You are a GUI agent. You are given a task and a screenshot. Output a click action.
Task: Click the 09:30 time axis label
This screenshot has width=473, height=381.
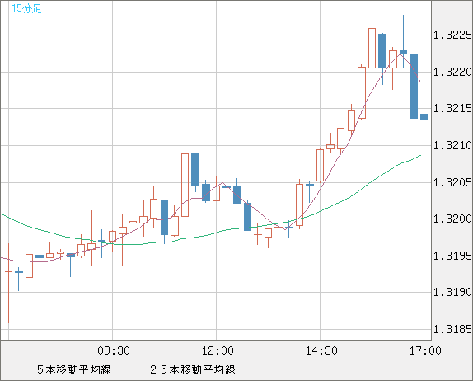click(x=114, y=350)
